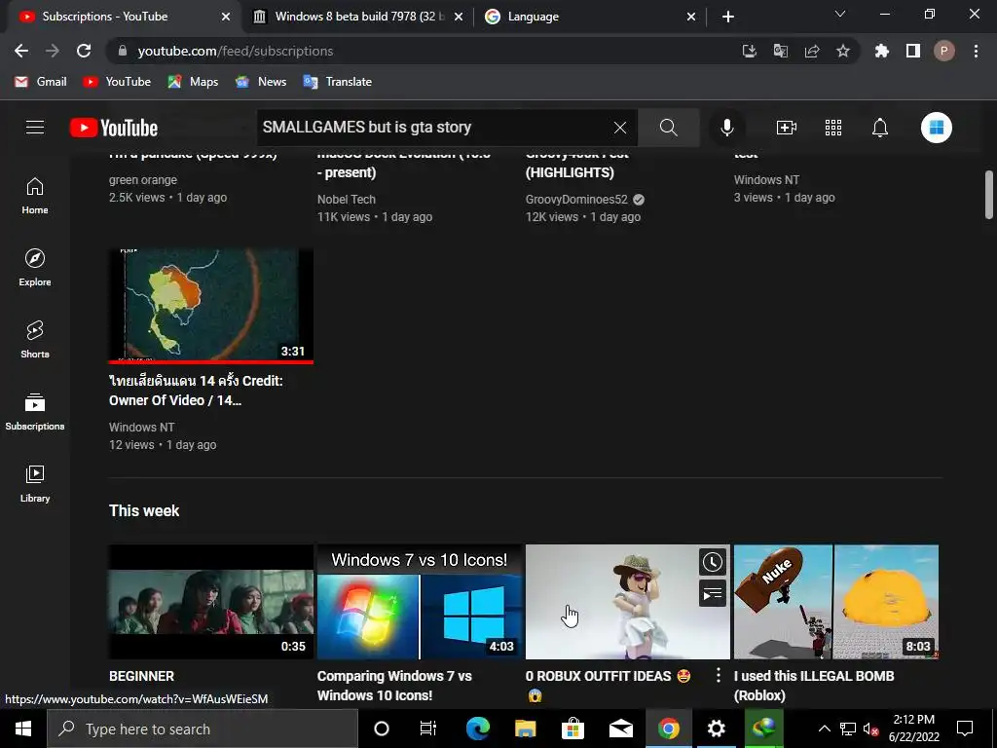Open the Thailand map video thumbnail

[x=211, y=306]
